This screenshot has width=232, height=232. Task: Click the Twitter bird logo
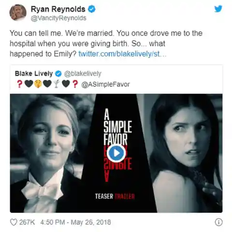[218, 9]
